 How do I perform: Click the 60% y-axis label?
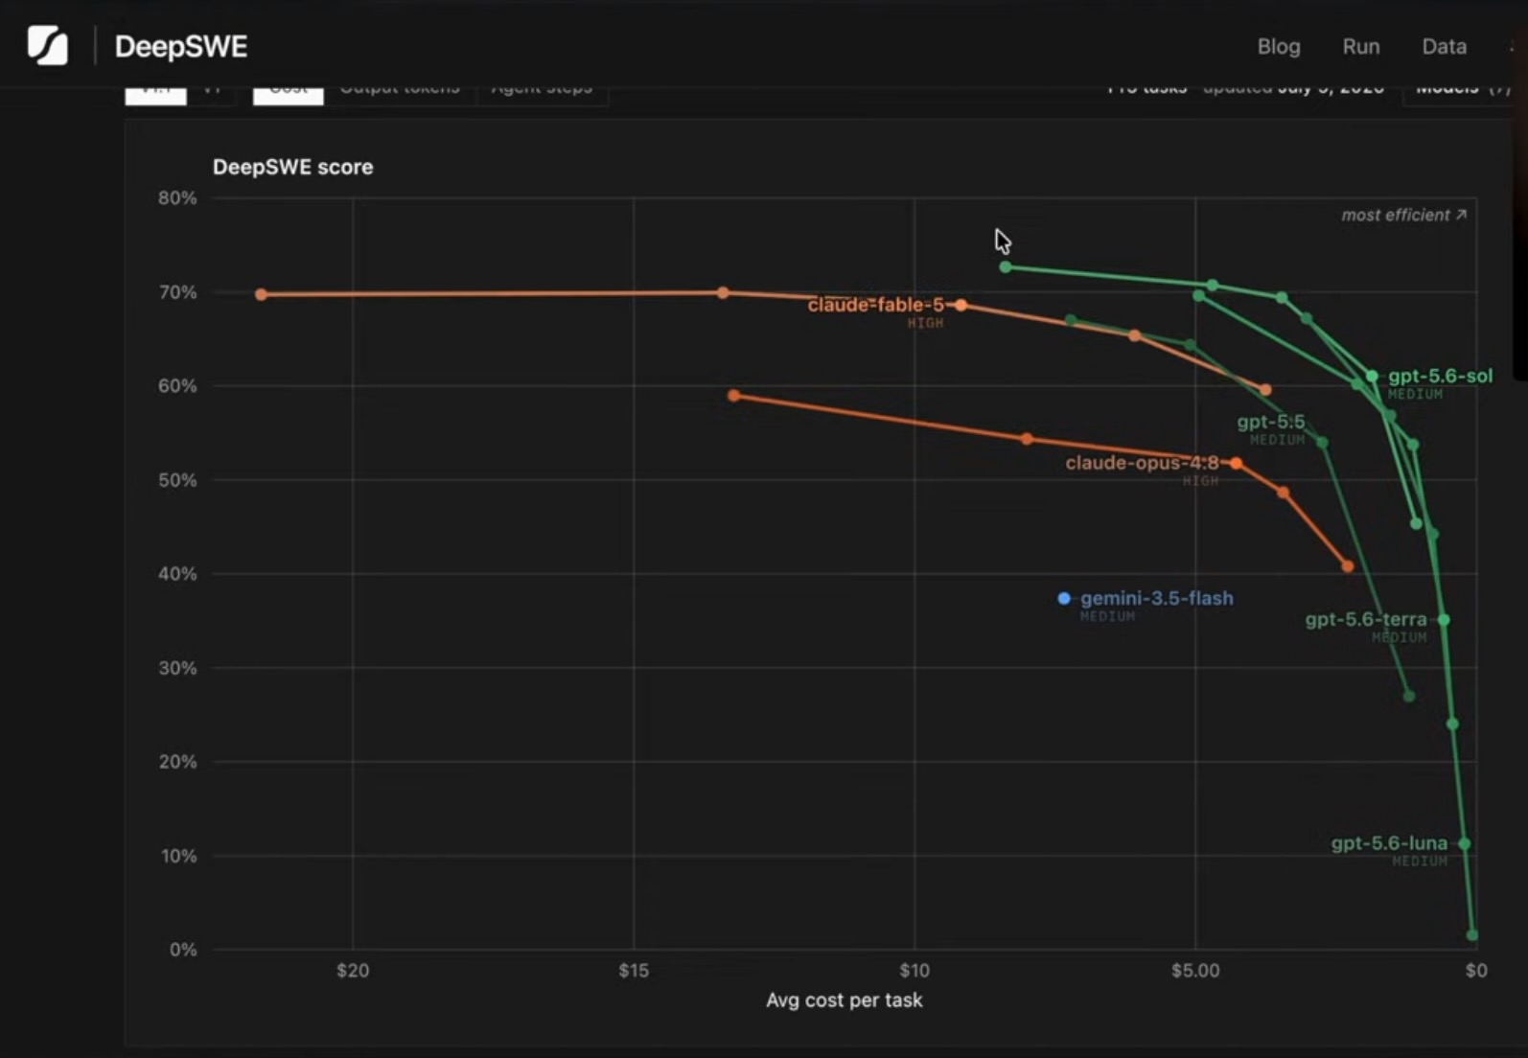point(177,385)
